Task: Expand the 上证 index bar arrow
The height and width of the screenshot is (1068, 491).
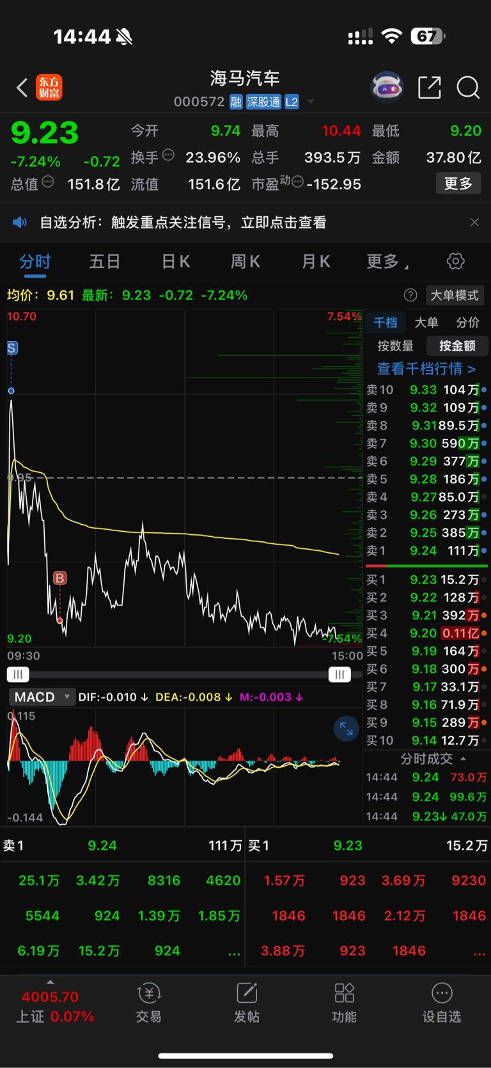Action: 51,982
